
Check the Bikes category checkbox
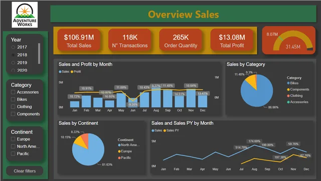point(13,100)
